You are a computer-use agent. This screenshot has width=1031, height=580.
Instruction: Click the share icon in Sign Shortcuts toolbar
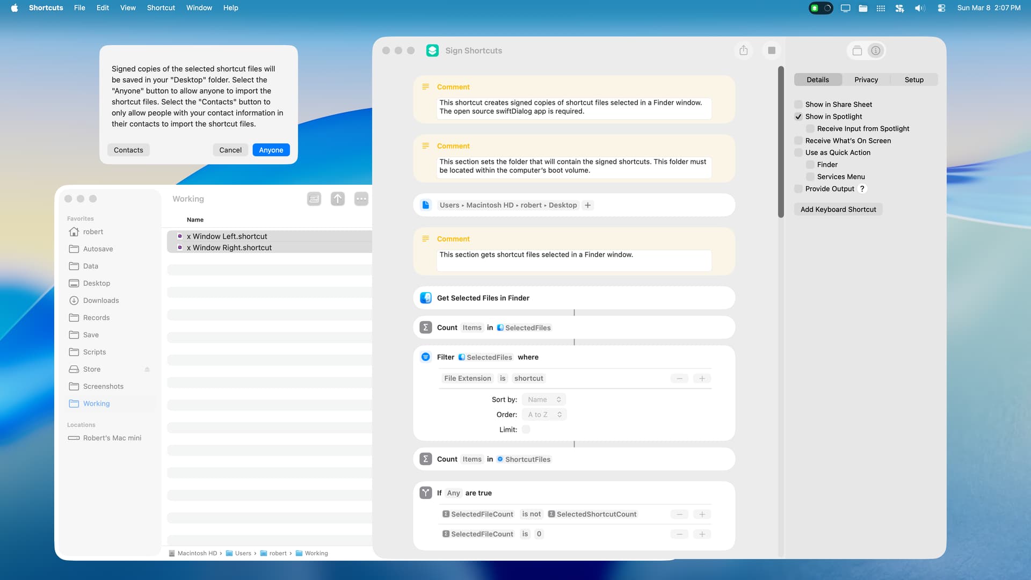coord(743,50)
